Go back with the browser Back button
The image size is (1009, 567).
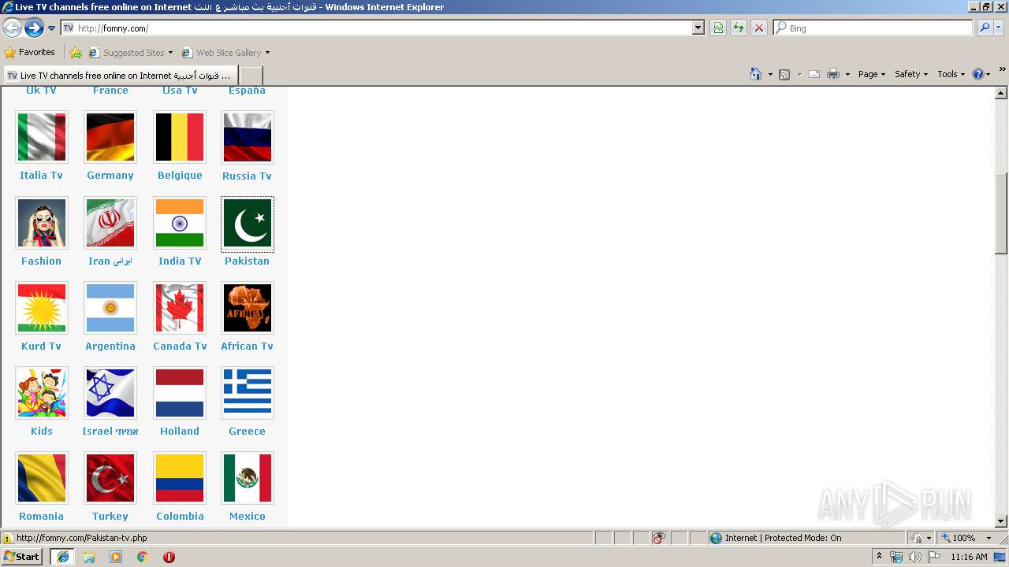(x=12, y=28)
